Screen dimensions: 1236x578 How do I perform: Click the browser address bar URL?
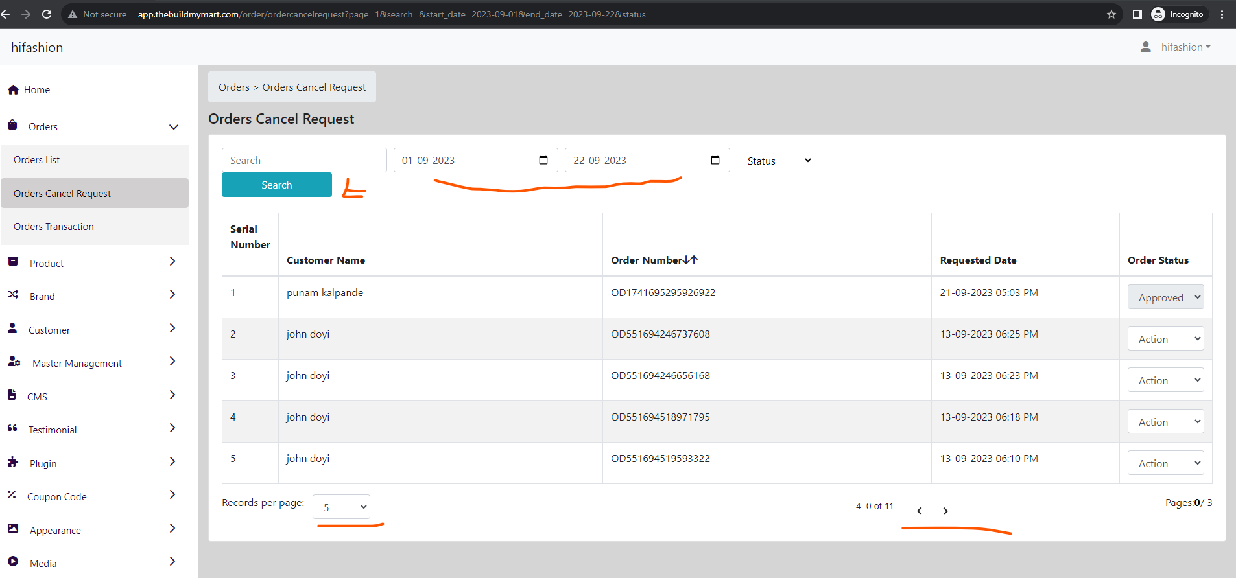tap(394, 14)
